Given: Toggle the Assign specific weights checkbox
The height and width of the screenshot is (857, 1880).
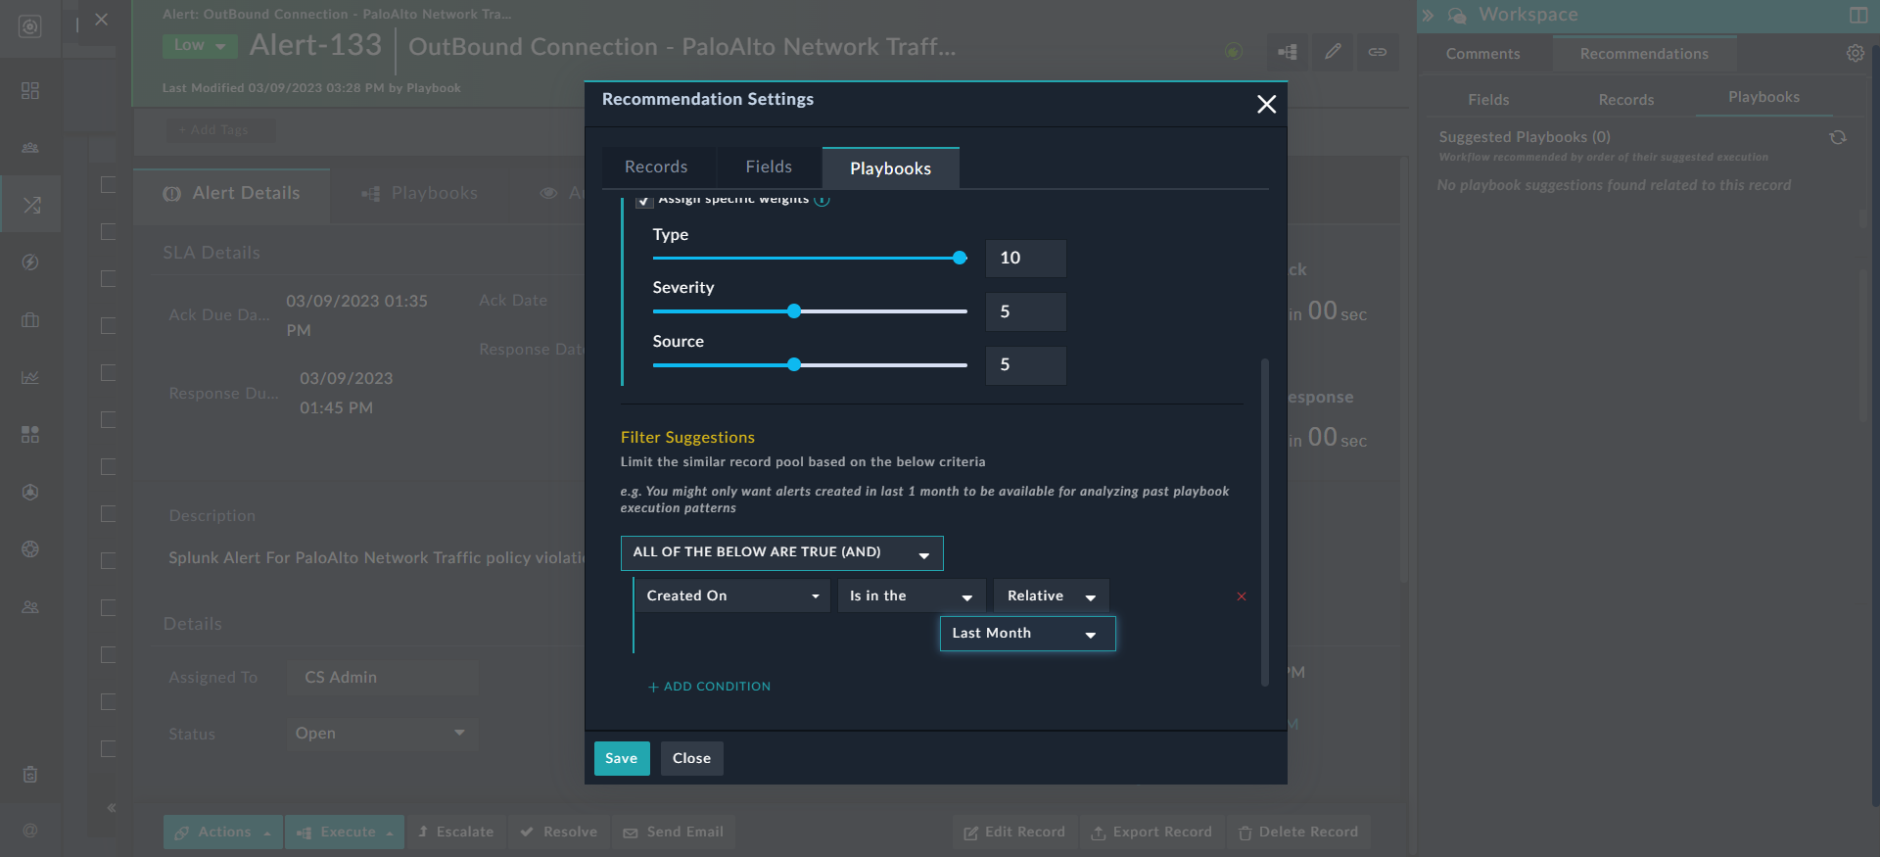Looking at the screenshot, I should click(x=643, y=201).
